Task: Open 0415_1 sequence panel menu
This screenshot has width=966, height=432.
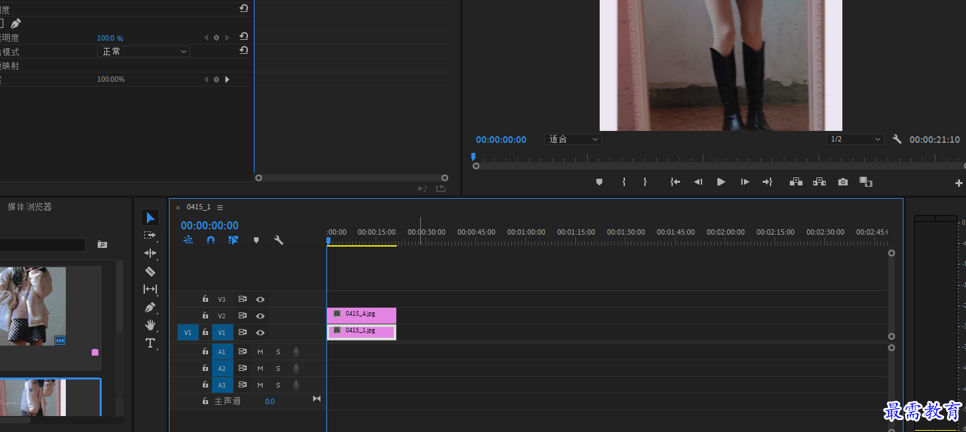Action: click(219, 207)
